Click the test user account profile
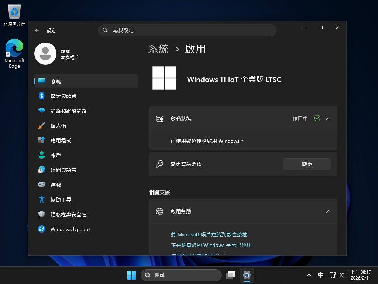 coord(59,54)
